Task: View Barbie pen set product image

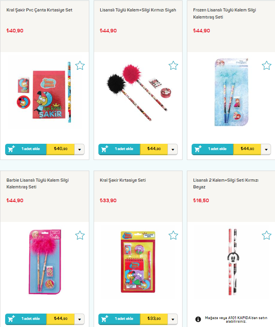Action: (45, 262)
